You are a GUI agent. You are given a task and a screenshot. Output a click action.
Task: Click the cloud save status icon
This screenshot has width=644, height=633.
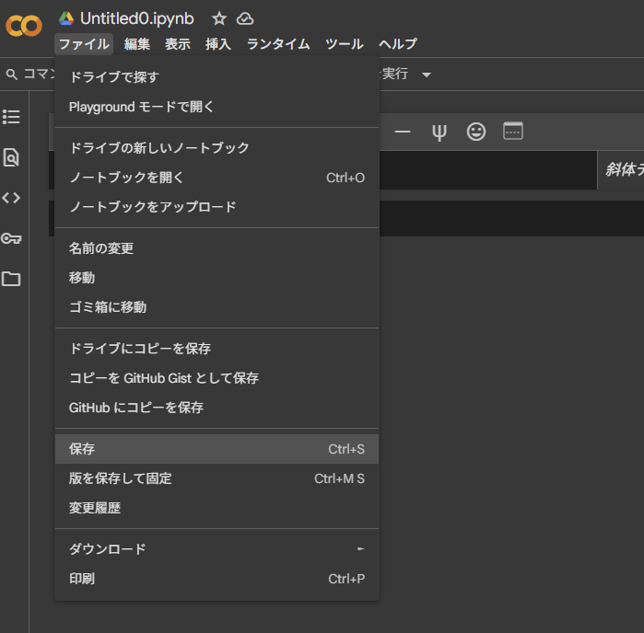(x=244, y=18)
